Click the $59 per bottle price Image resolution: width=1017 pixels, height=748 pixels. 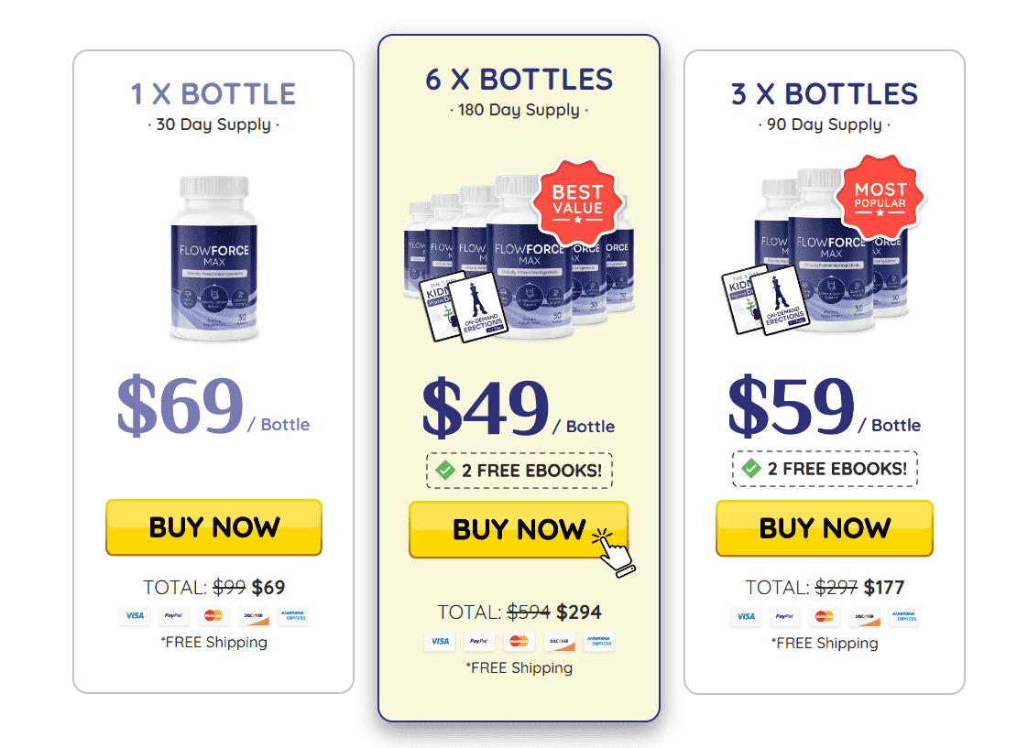824,406
